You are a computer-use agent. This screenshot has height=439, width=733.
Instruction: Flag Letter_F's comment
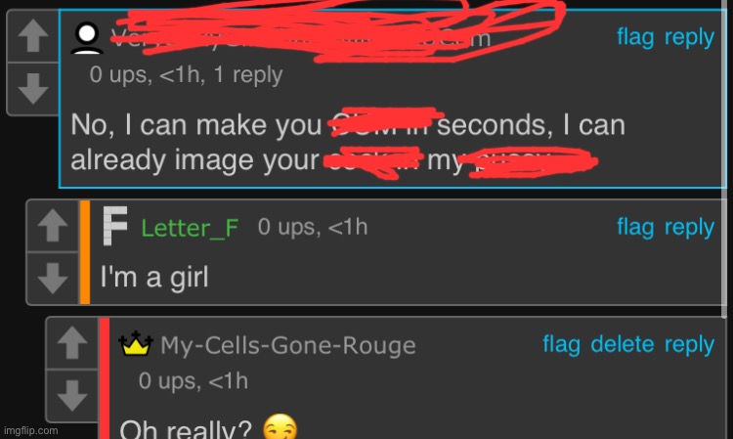635,227
